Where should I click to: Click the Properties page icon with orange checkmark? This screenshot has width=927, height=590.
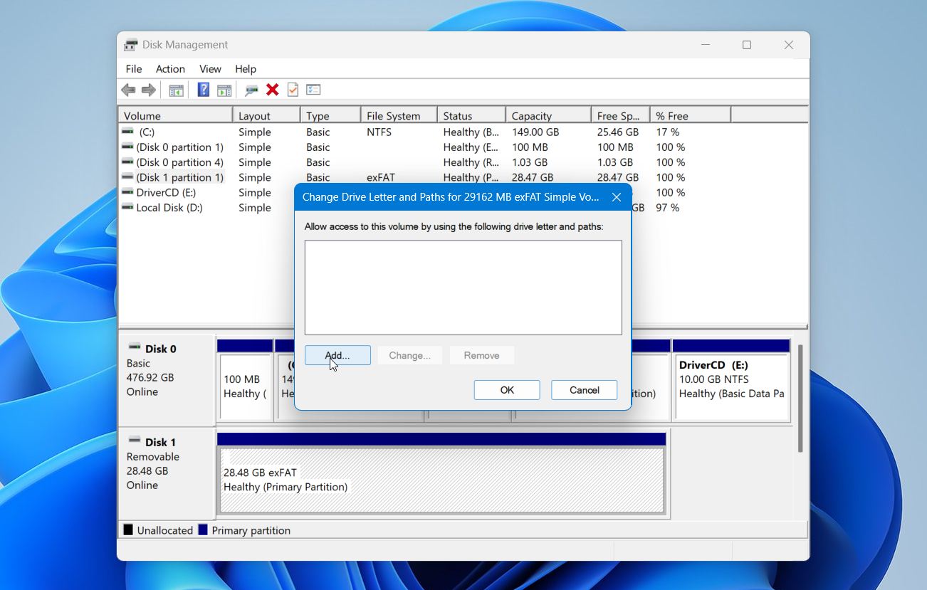point(293,90)
